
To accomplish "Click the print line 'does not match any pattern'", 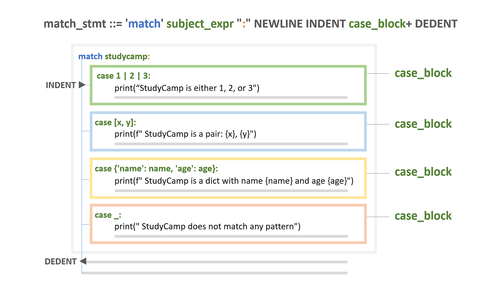I will pyautogui.click(x=207, y=226).
